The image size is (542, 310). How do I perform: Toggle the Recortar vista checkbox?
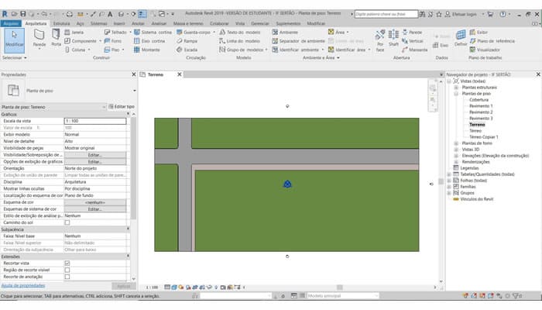pyautogui.click(x=67, y=263)
